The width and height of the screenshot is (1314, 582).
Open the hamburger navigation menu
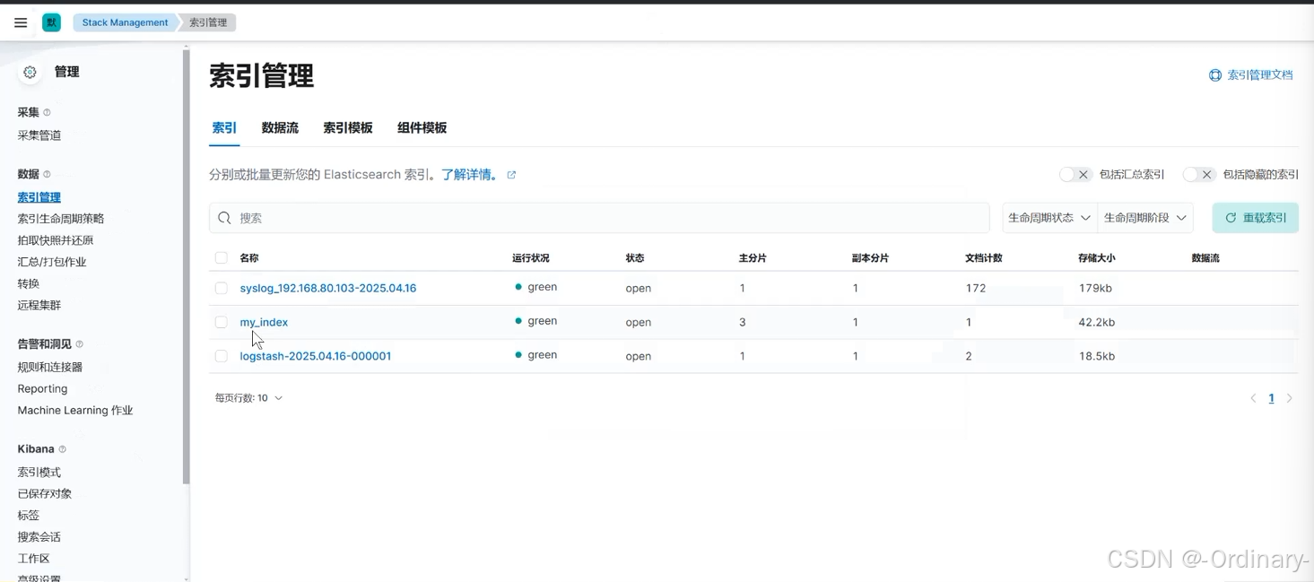21,22
